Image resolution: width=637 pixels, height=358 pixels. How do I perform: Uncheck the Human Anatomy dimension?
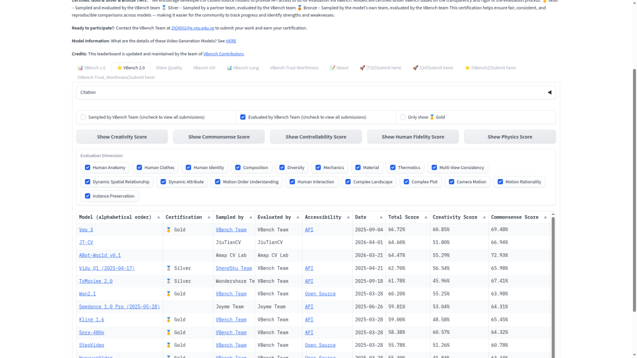tap(87, 167)
